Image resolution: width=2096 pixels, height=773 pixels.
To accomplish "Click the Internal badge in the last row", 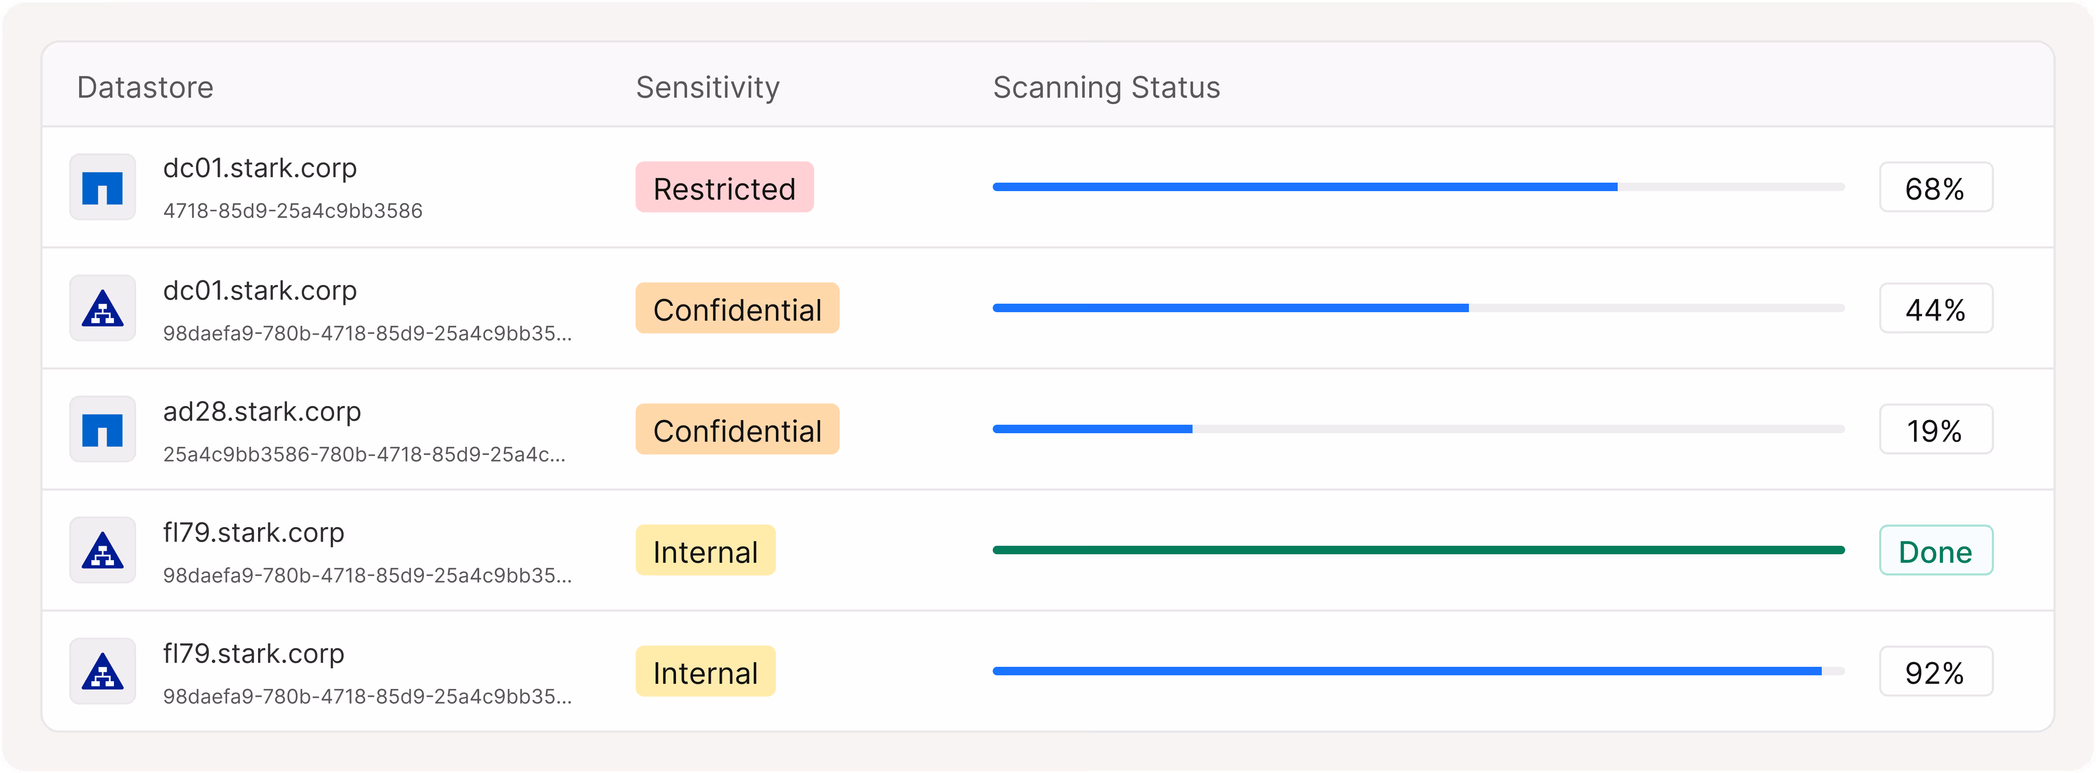I will (x=705, y=671).
